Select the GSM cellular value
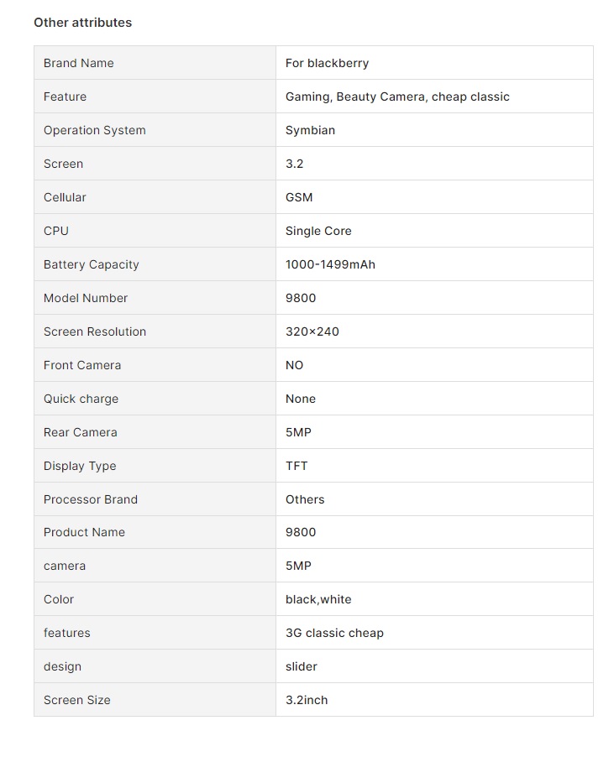Viewport: 614px width, 757px height. click(299, 197)
